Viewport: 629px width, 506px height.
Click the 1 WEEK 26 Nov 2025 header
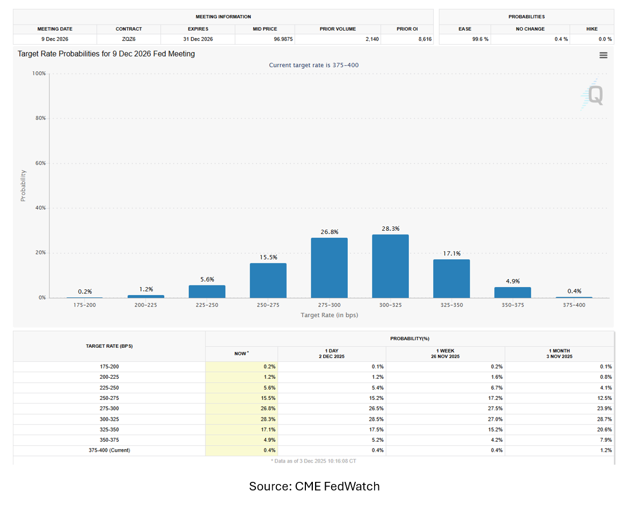click(x=445, y=354)
